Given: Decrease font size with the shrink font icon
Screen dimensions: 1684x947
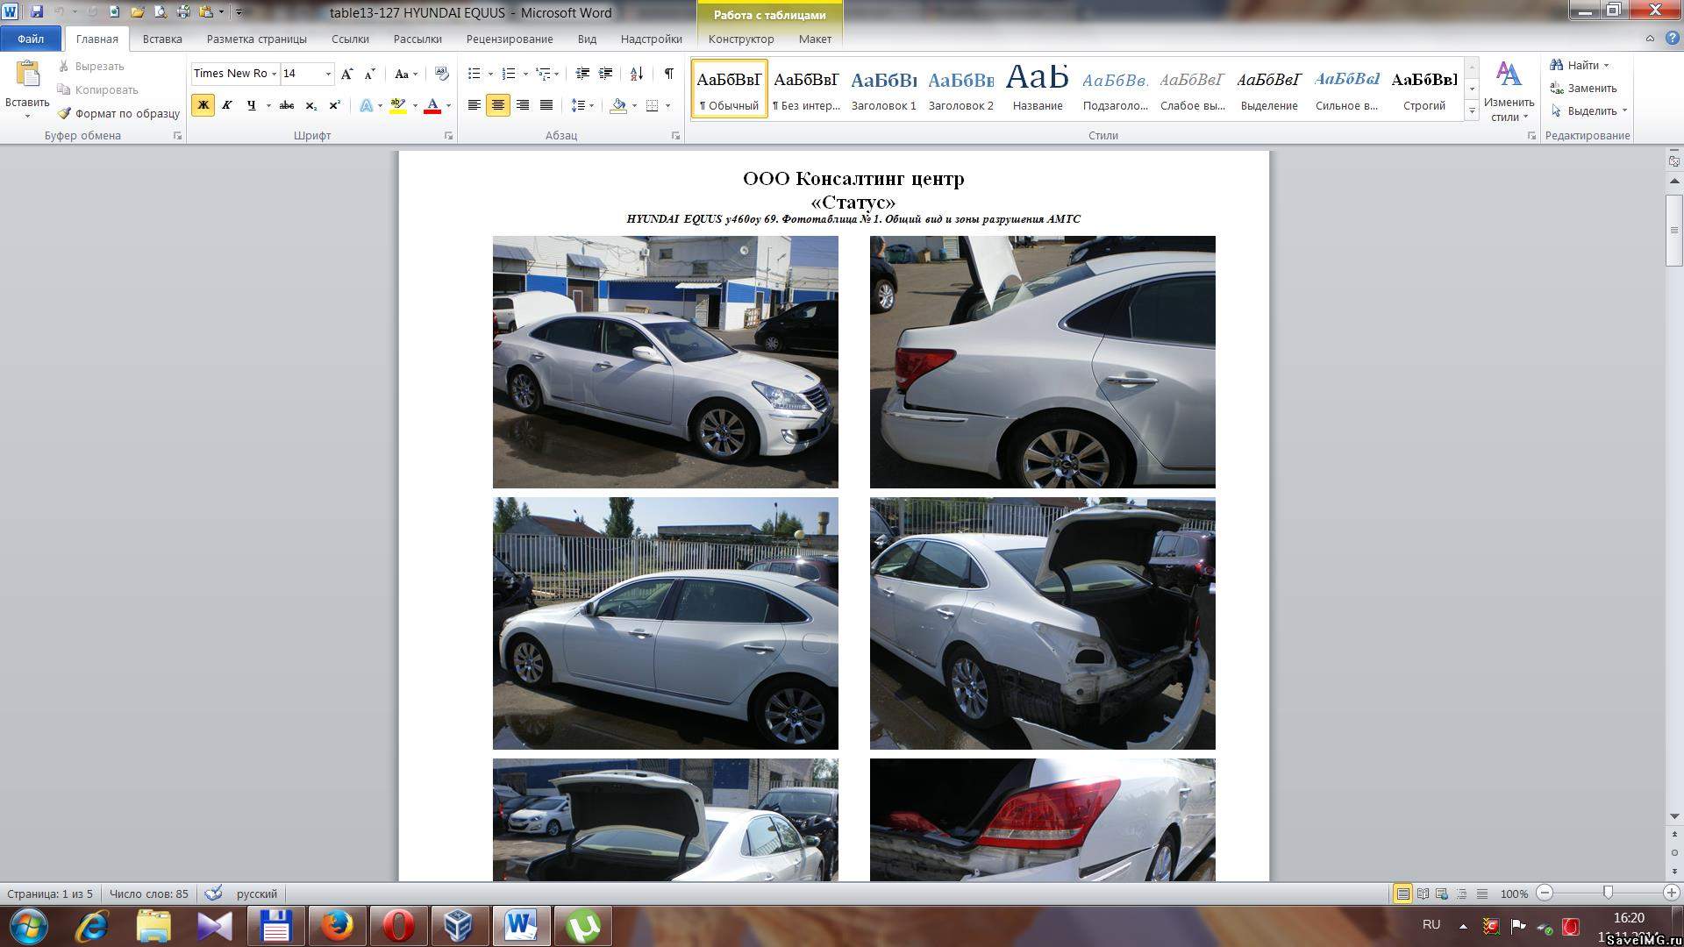Looking at the screenshot, I should click(369, 74).
